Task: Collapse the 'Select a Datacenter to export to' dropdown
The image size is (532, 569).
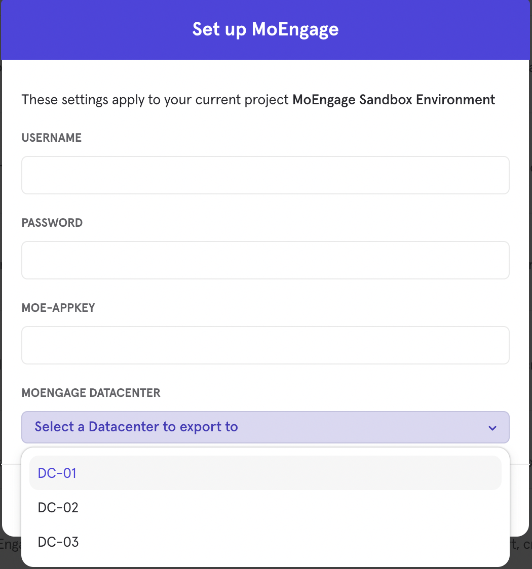Action: tap(265, 427)
